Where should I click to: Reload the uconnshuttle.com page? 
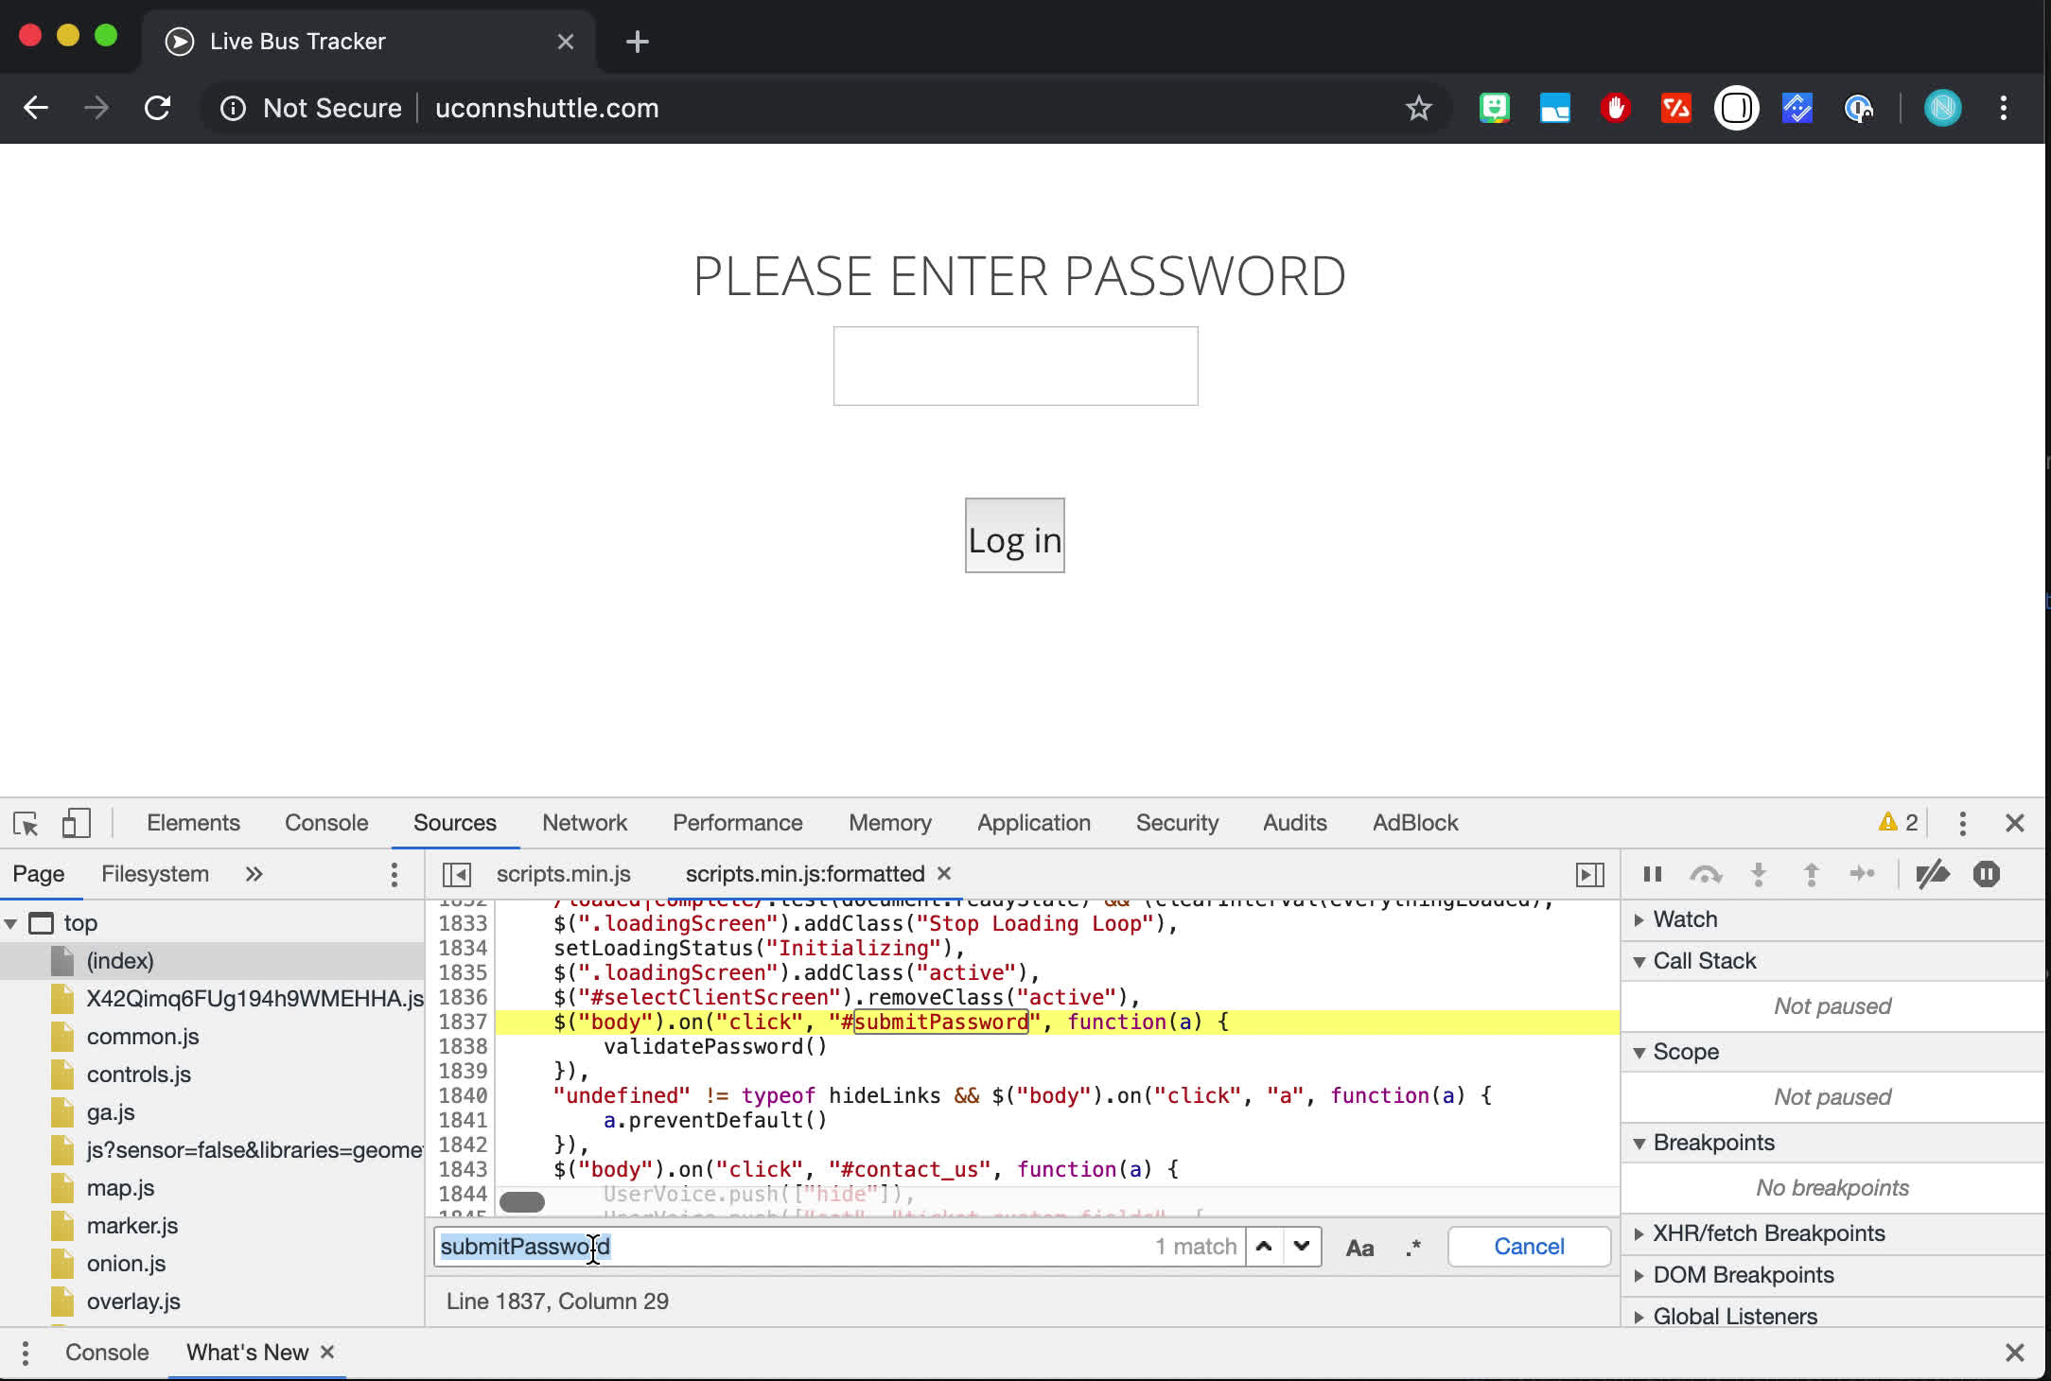tap(157, 108)
